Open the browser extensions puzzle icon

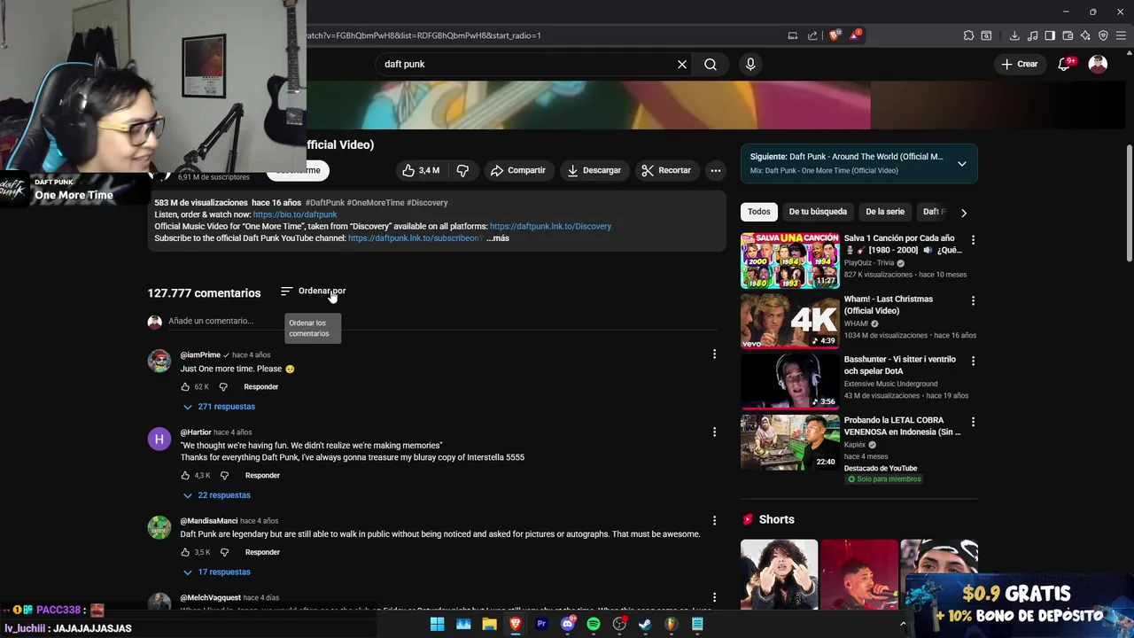point(968,35)
